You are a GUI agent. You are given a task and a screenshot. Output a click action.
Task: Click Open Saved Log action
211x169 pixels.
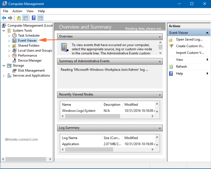(189, 40)
